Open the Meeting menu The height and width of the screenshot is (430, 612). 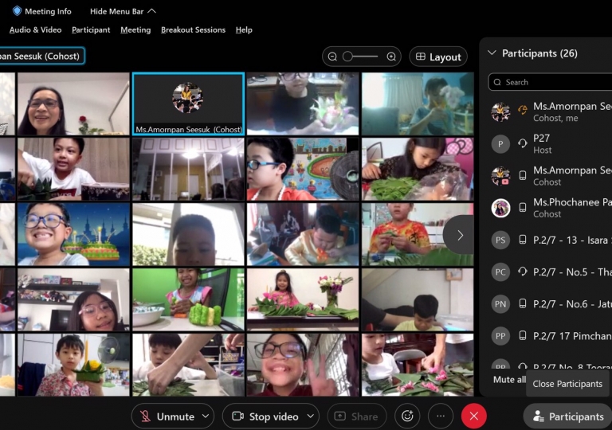135,30
